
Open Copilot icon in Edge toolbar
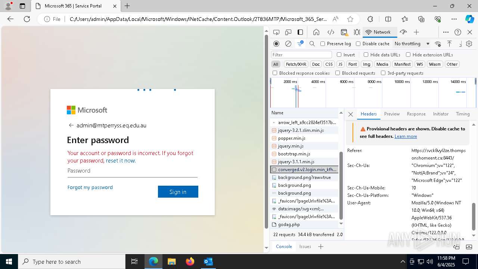point(469,19)
